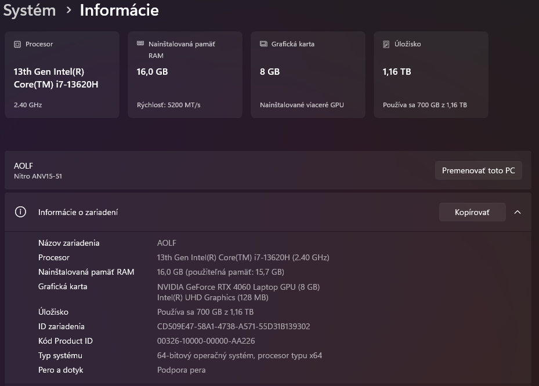Screen dimensions: 539x386
Task: Click the processor chip icon
Action: 17,44
